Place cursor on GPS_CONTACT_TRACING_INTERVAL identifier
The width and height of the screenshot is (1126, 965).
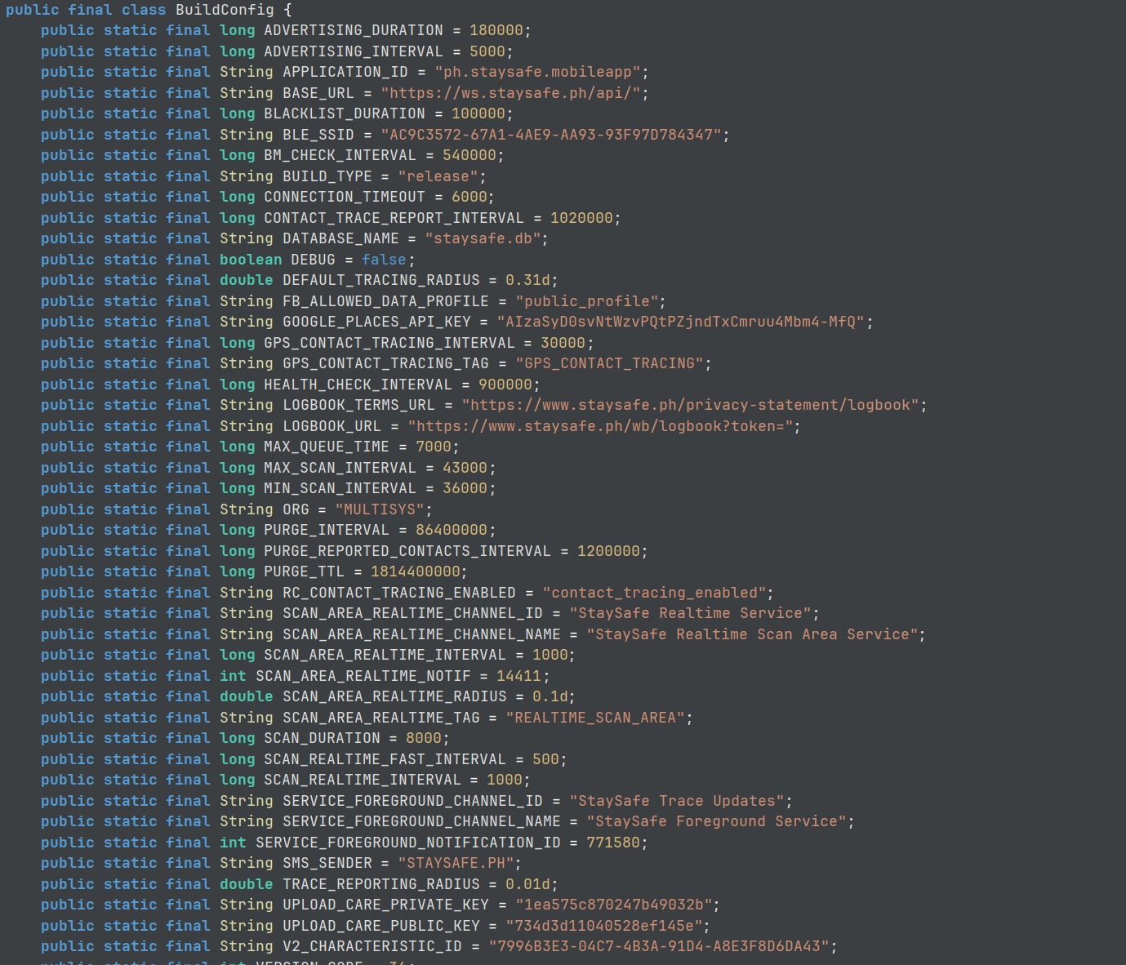click(389, 343)
